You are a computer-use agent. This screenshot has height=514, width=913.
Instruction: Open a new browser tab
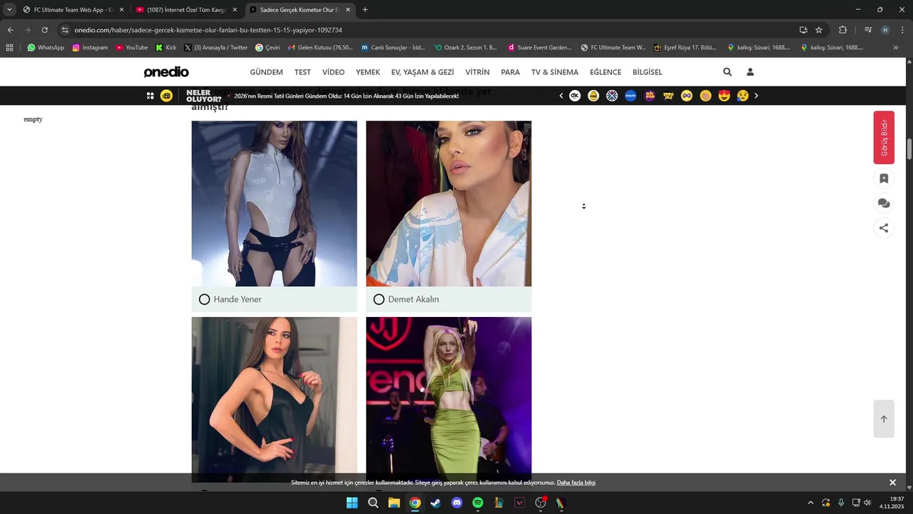pyautogui.click(x=365, y=10)
